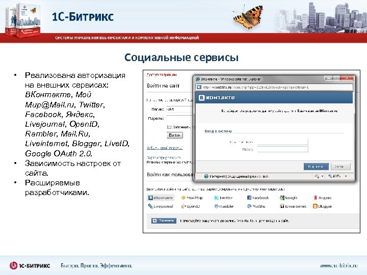This screenshot has height=275, width=367.
Task: Click the bullet Расширяемые разработчиками
Action: click(x=57, y=187)
